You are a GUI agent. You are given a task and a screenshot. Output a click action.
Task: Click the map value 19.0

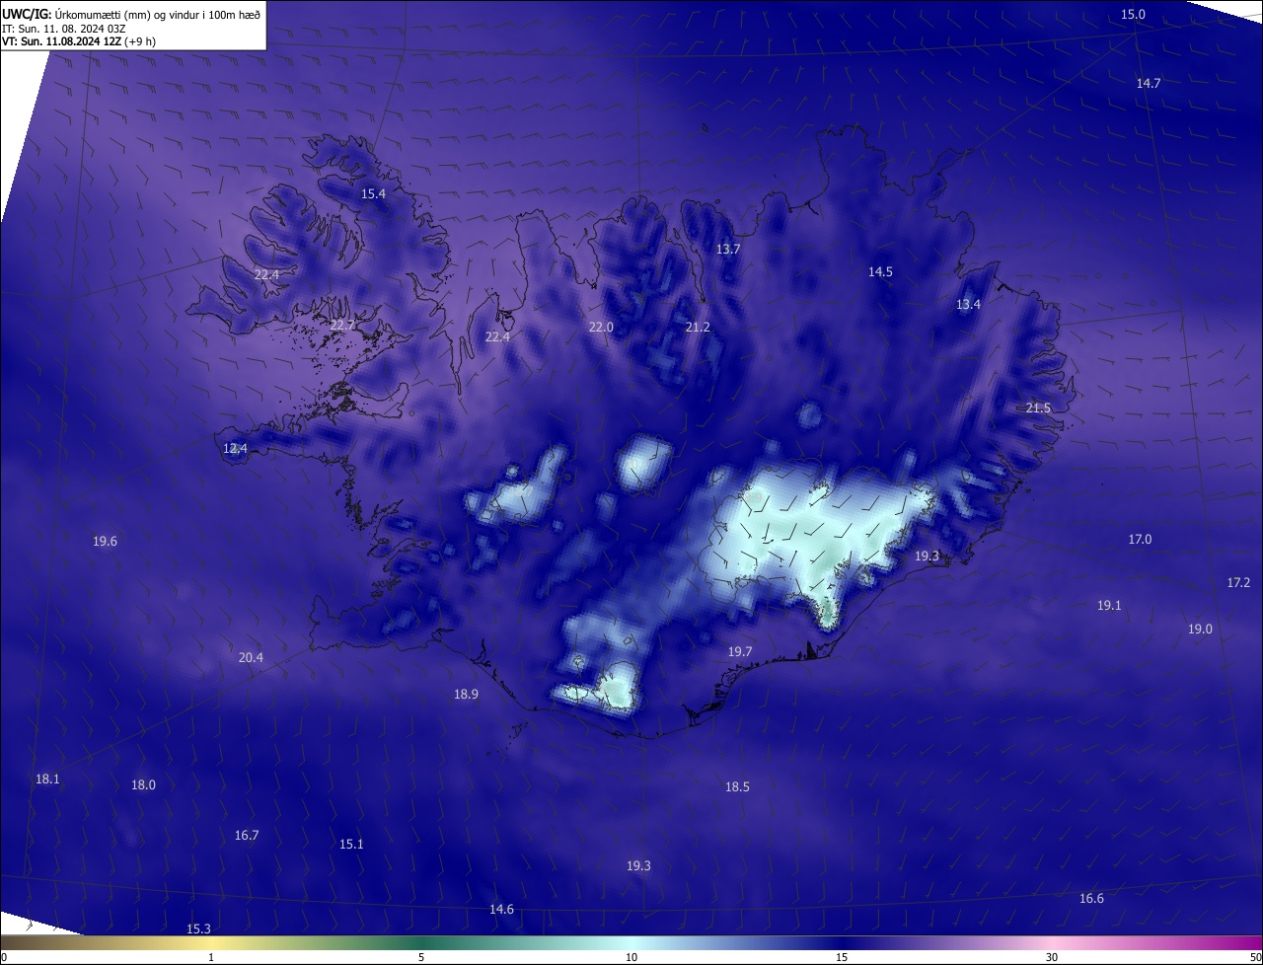coord(1200,630)
